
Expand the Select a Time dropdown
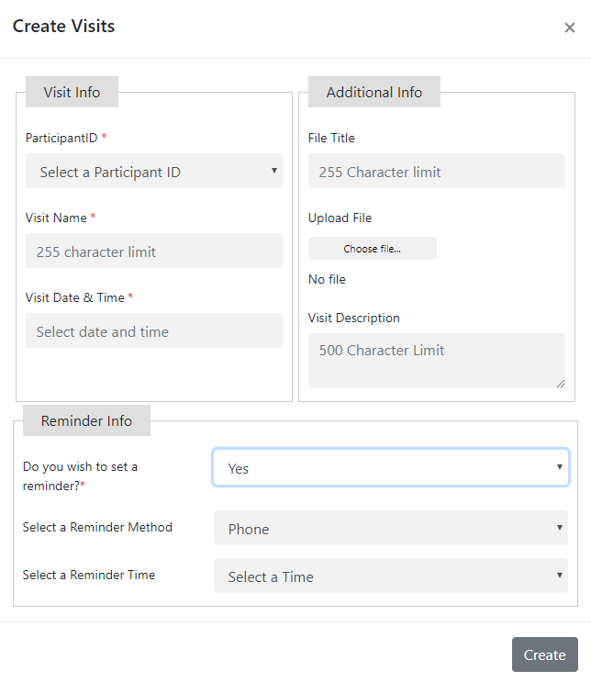coord(390,576)
